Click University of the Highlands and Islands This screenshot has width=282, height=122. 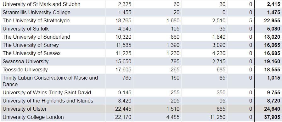48,101
